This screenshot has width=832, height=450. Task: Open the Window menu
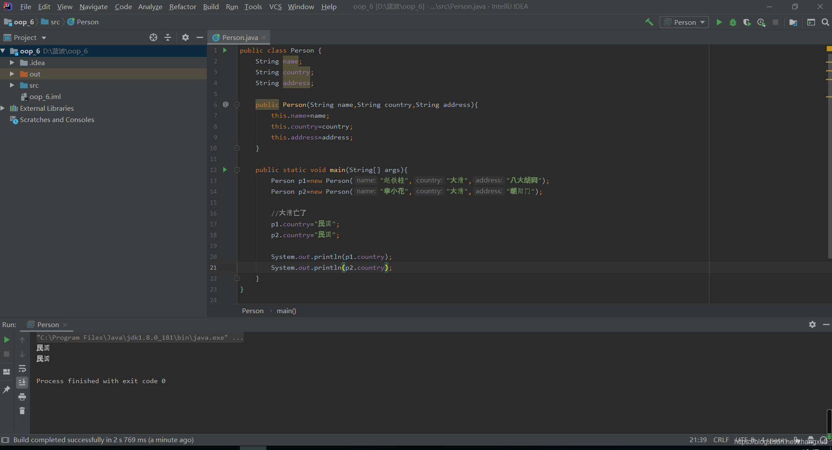301,7
